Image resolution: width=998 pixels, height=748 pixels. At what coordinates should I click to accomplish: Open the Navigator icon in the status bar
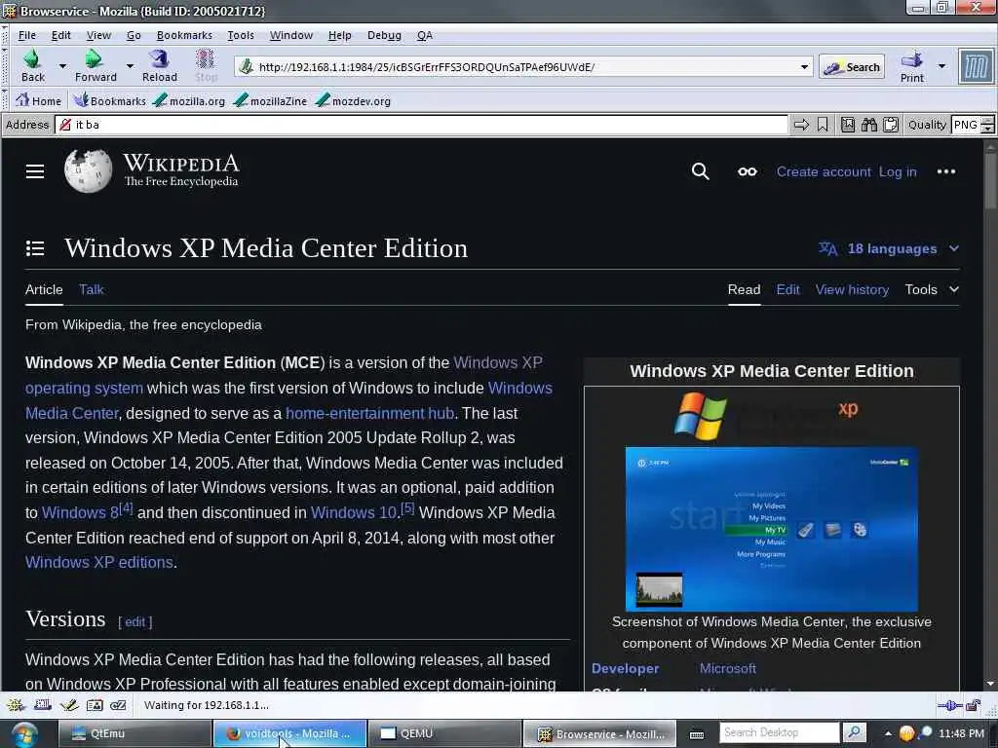tap(16, 705)
